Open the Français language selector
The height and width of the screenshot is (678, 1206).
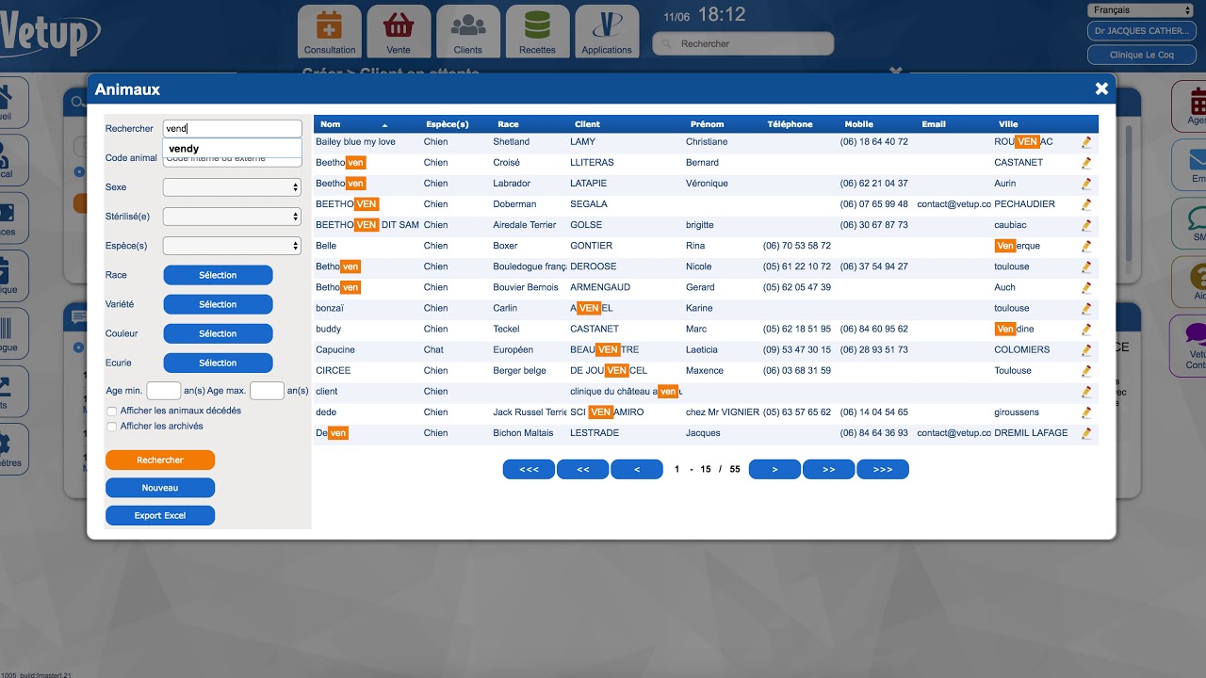[1139, 9]
